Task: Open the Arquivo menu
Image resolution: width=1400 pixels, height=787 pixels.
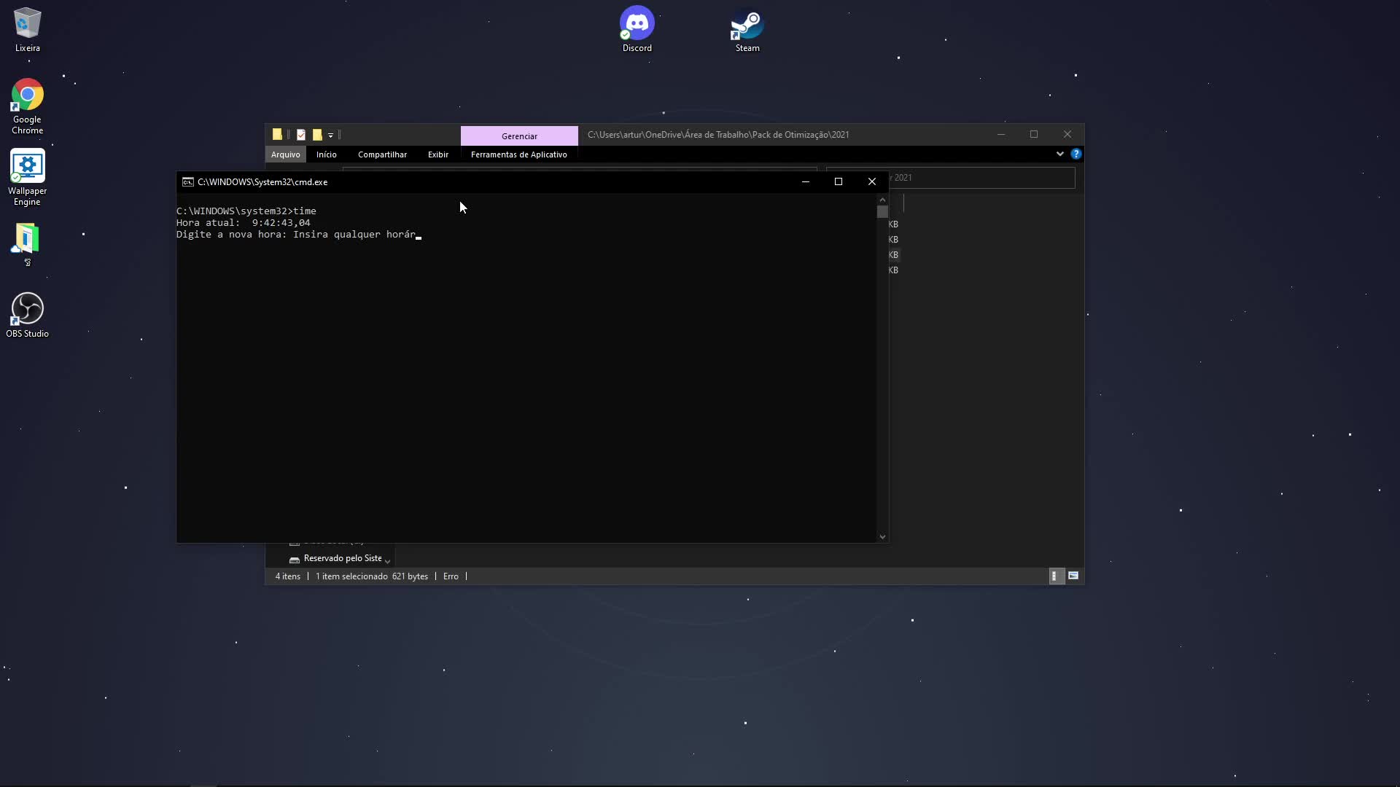Action: coord(285,154)
